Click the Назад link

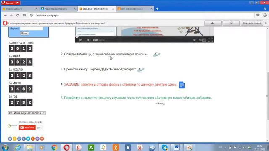pos(160,104)
